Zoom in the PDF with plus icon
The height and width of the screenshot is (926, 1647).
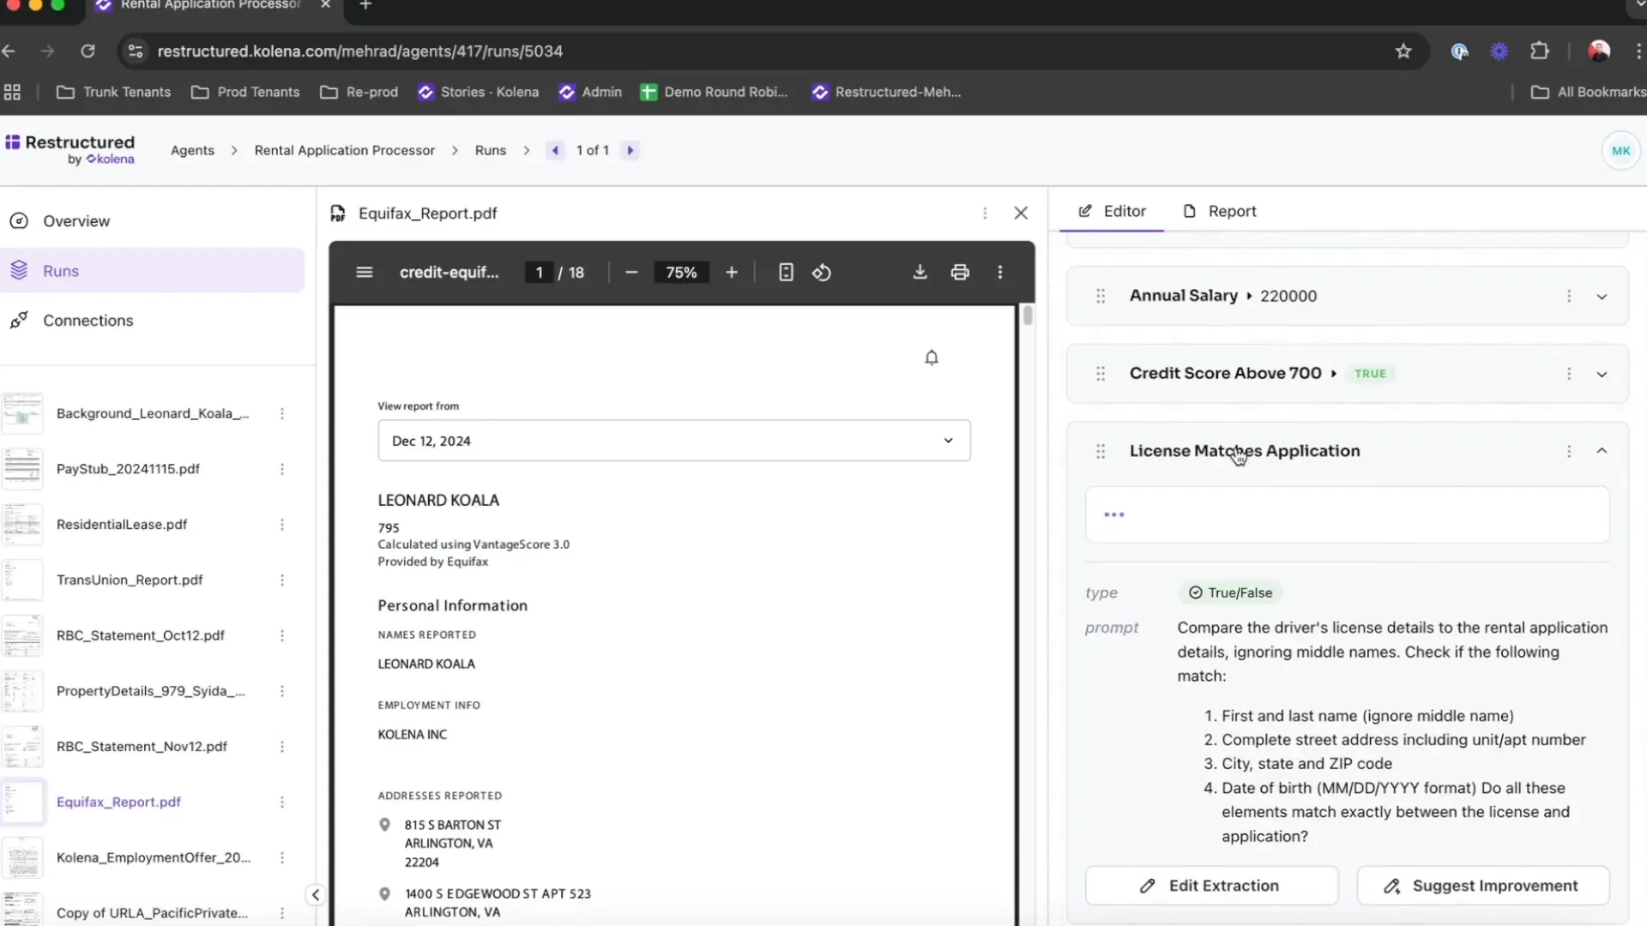click(x=732, y=273)
